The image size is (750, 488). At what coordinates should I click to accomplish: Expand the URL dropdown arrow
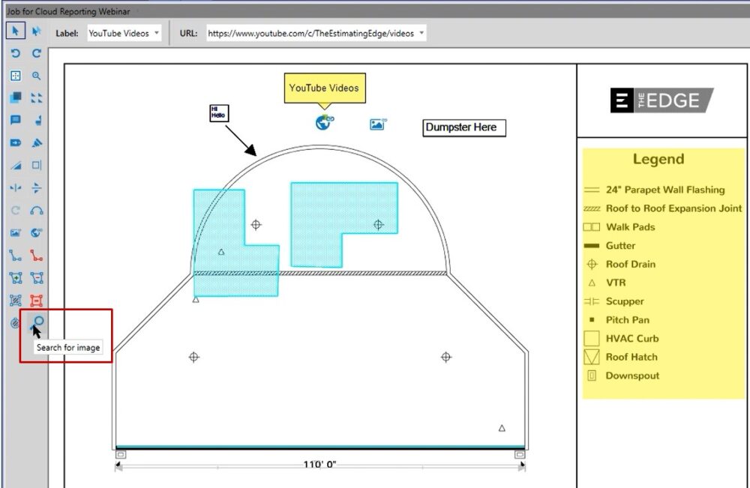(x=421, y=34)
